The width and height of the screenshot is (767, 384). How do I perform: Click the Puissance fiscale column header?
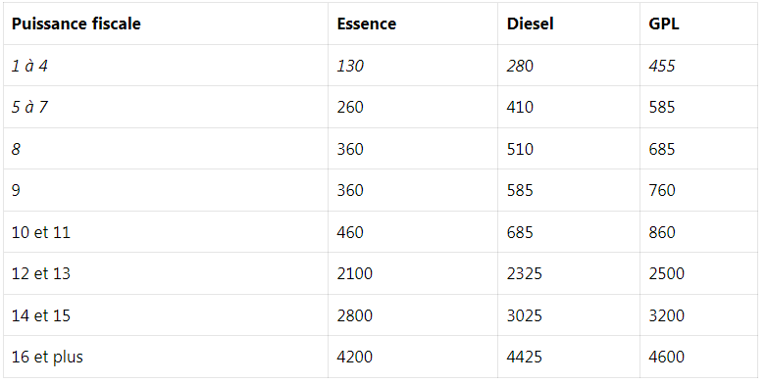point(76,24)
